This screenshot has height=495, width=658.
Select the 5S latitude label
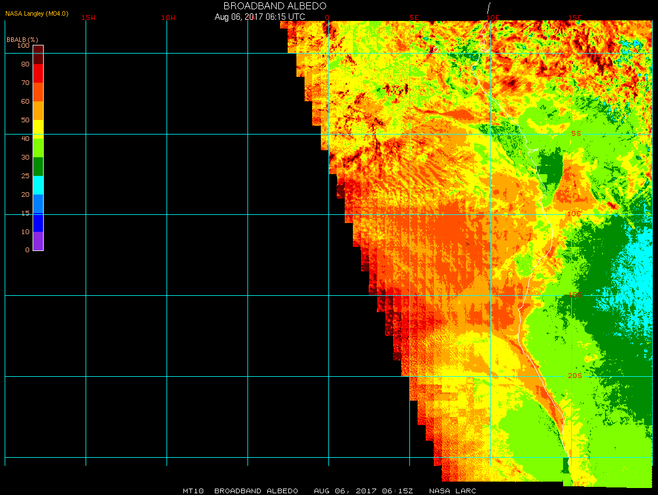pos(576,133)
